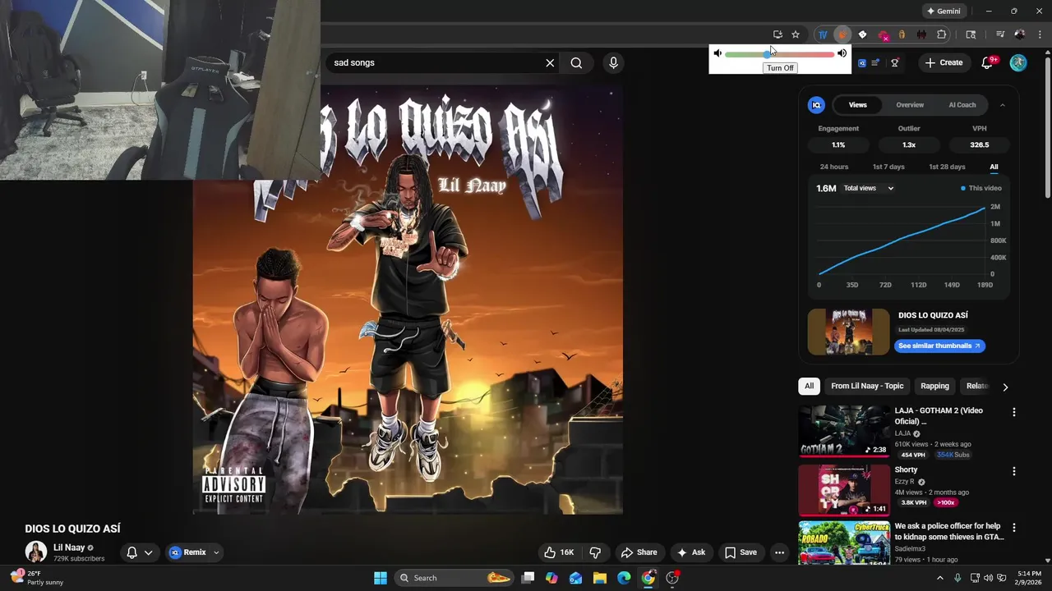This screenshot has width=1052, height=591.
Task: Open the Total views dropdown
Action: 868,189
